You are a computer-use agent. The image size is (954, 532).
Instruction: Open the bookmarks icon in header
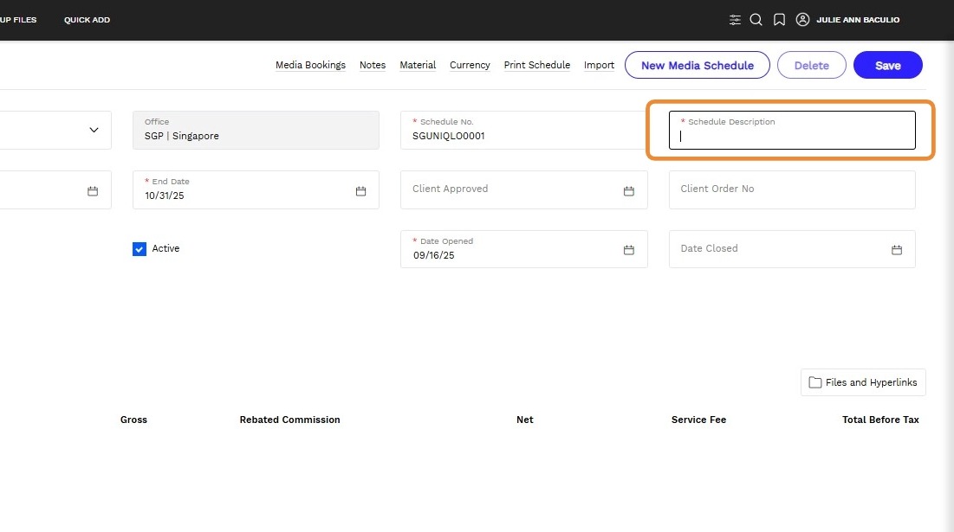(779, 20)
